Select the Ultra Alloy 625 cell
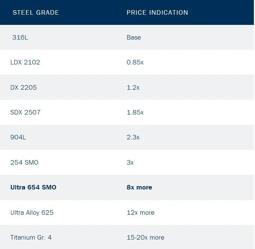 [32, 212]
